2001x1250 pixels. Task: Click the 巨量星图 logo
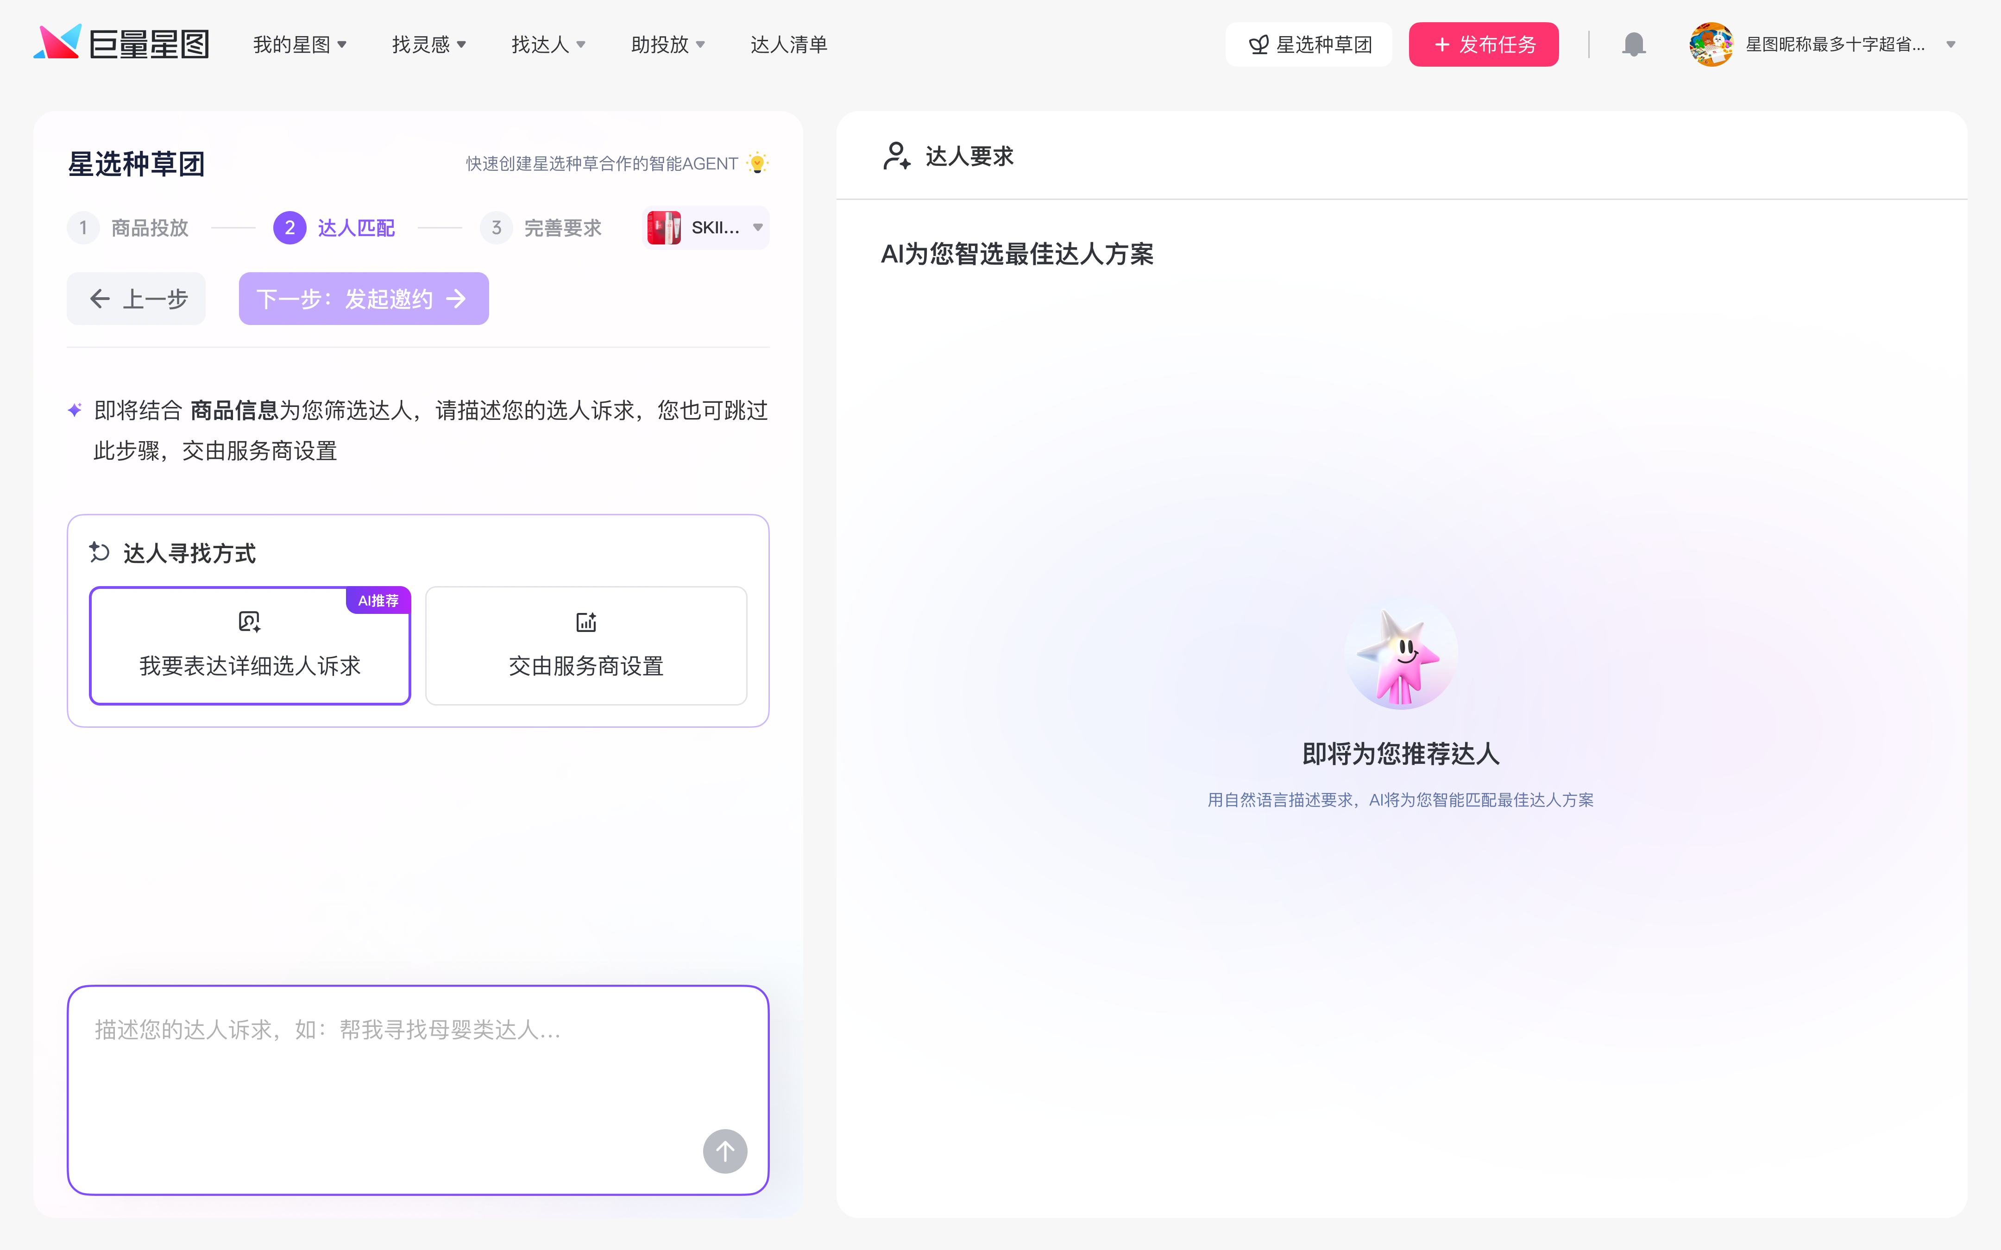[121, 43]
